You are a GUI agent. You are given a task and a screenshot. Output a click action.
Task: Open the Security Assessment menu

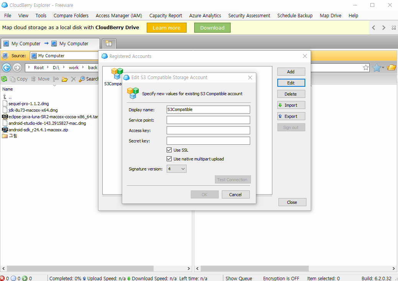click(249, 15)
